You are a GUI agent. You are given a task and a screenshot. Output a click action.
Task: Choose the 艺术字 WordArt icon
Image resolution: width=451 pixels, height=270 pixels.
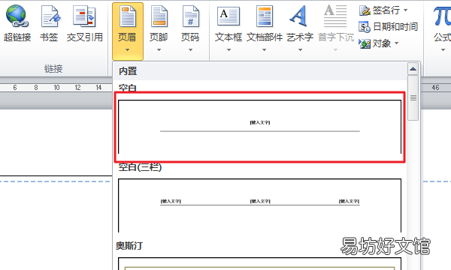point(299,16)
